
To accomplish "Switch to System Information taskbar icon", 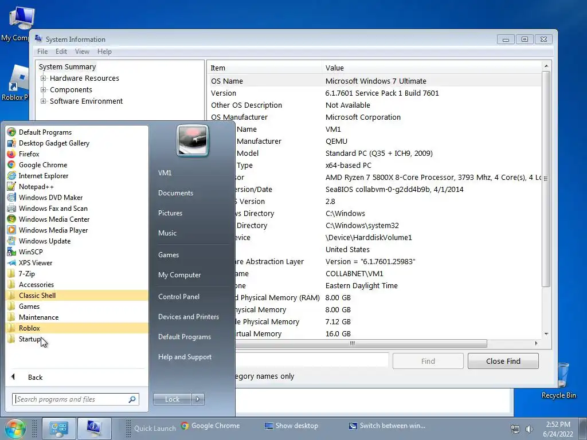I will click(94, 429).
